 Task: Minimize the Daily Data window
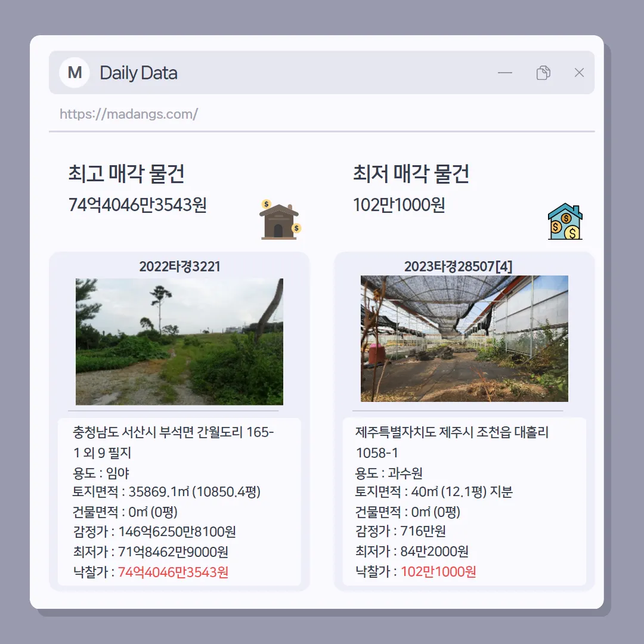[x=505, y=73]
